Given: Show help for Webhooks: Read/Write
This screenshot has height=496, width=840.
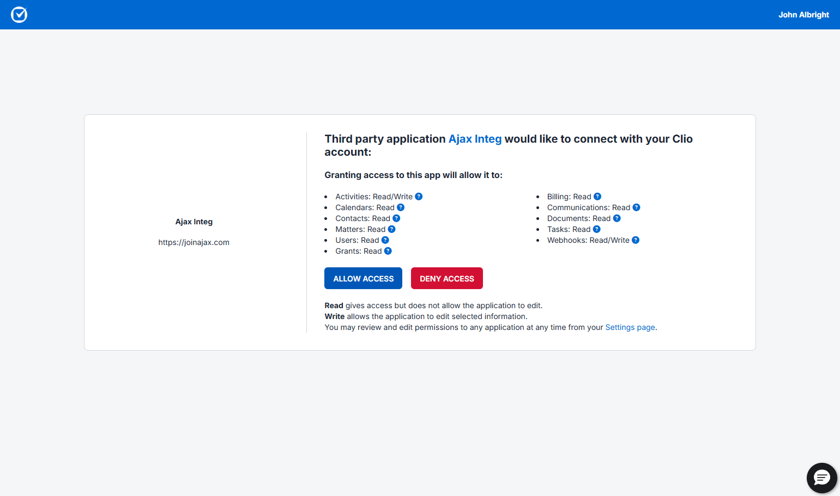Looking at the screenshot, I should [636, 240].
